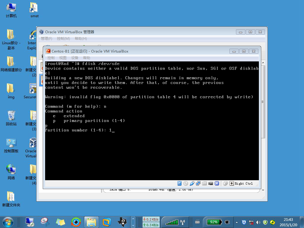Click the scroll up arrow of Manager details pane

coord(263,63)
